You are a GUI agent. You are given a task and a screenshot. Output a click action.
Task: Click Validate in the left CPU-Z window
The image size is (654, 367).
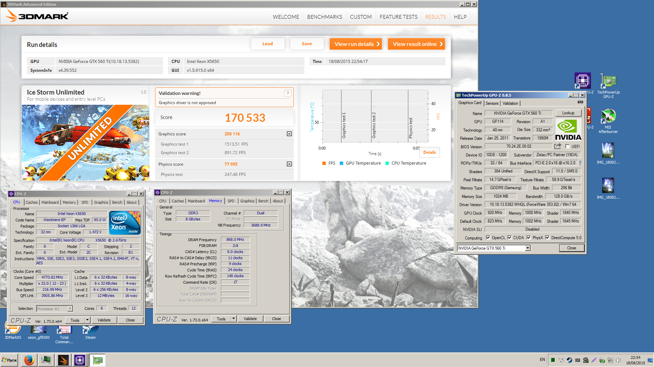(104, 320)
